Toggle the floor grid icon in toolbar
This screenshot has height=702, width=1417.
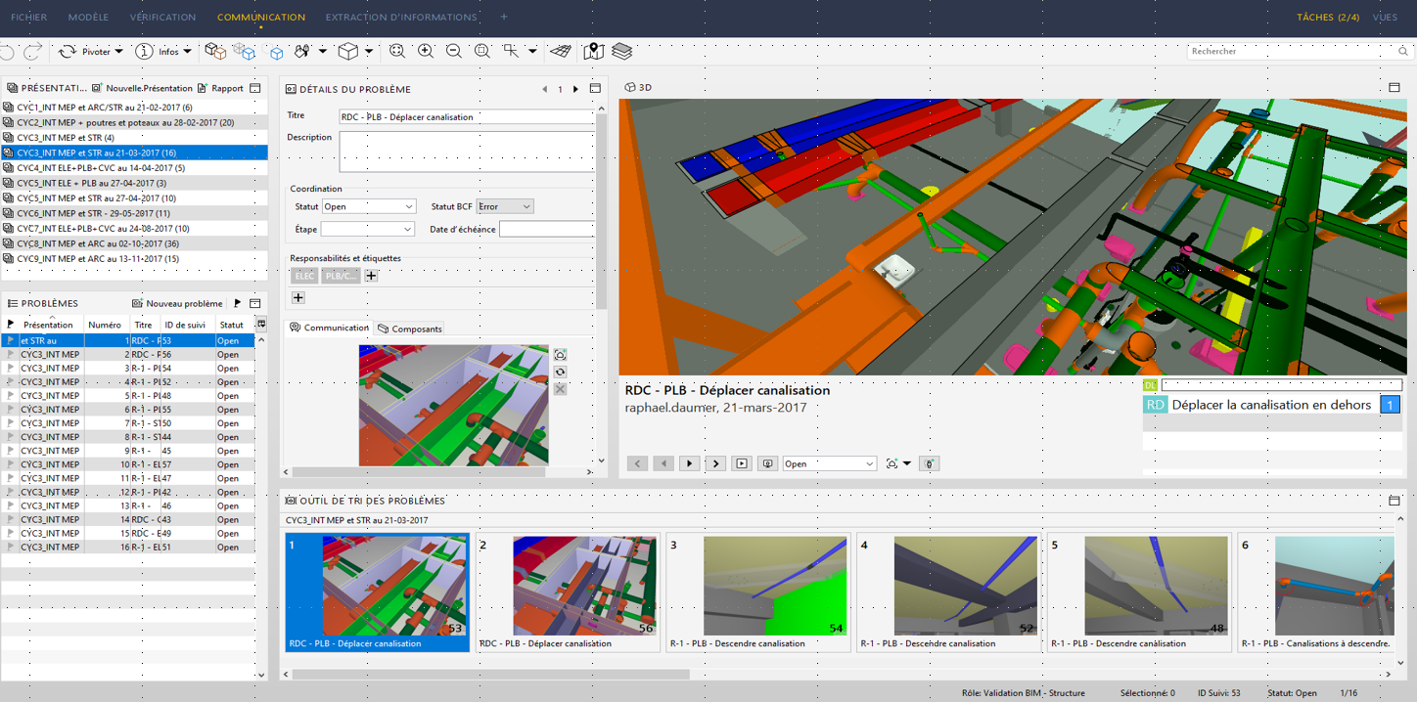tap(561, 52)
